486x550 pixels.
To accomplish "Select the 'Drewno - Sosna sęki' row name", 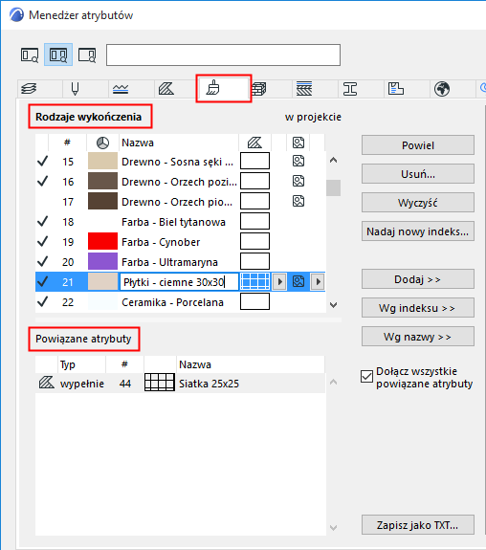I will coord(177,162).
